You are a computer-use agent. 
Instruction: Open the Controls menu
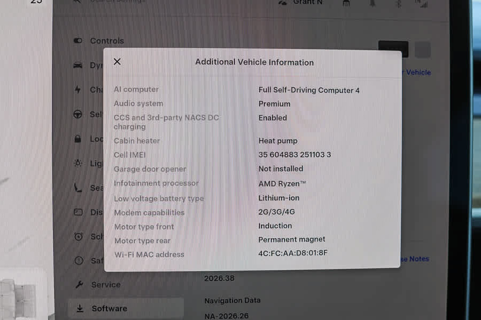(x=107, y=41)
